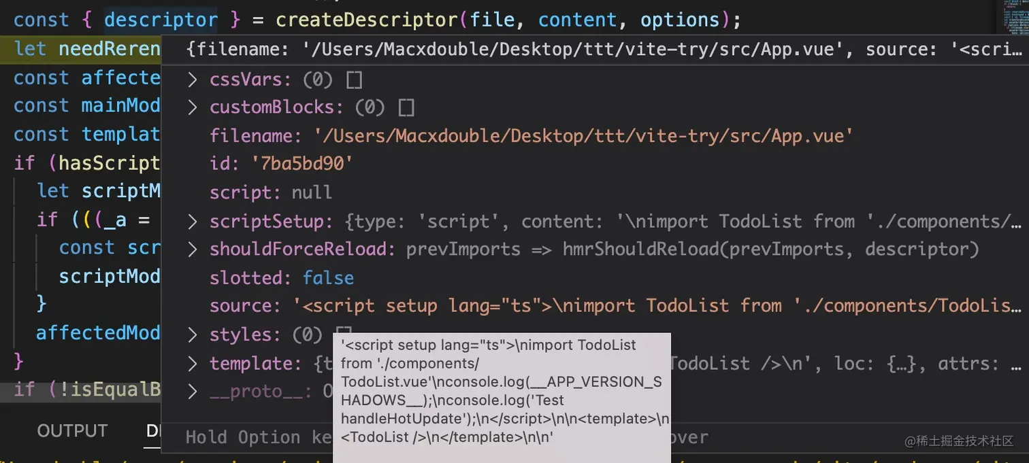Expand the scriptSetup object
This screenshot has height=463, width=1029.
coord(193,222)
